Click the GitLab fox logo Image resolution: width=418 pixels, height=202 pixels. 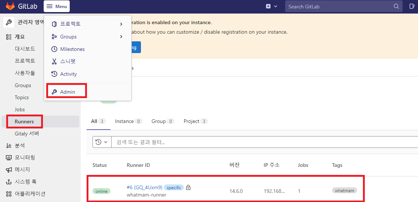10,6
